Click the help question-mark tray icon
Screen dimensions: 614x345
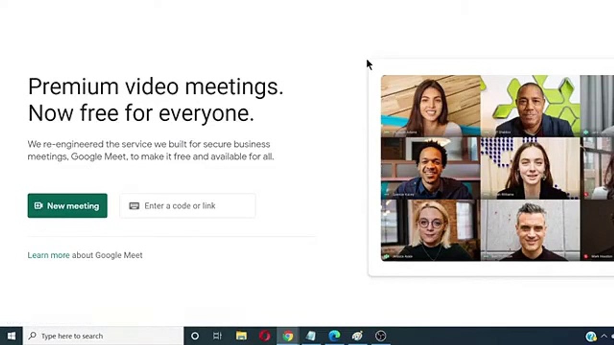pyautogui.click(x=591, y=336)
